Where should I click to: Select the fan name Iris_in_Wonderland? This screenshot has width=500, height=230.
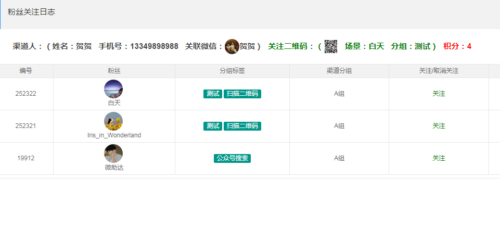pos(114,135)
